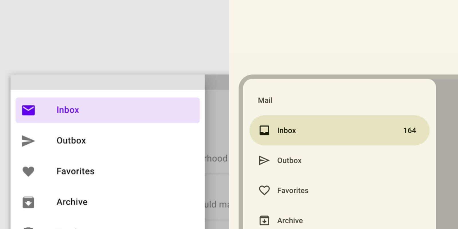Select the purple Inbox text label

[68, 110]
